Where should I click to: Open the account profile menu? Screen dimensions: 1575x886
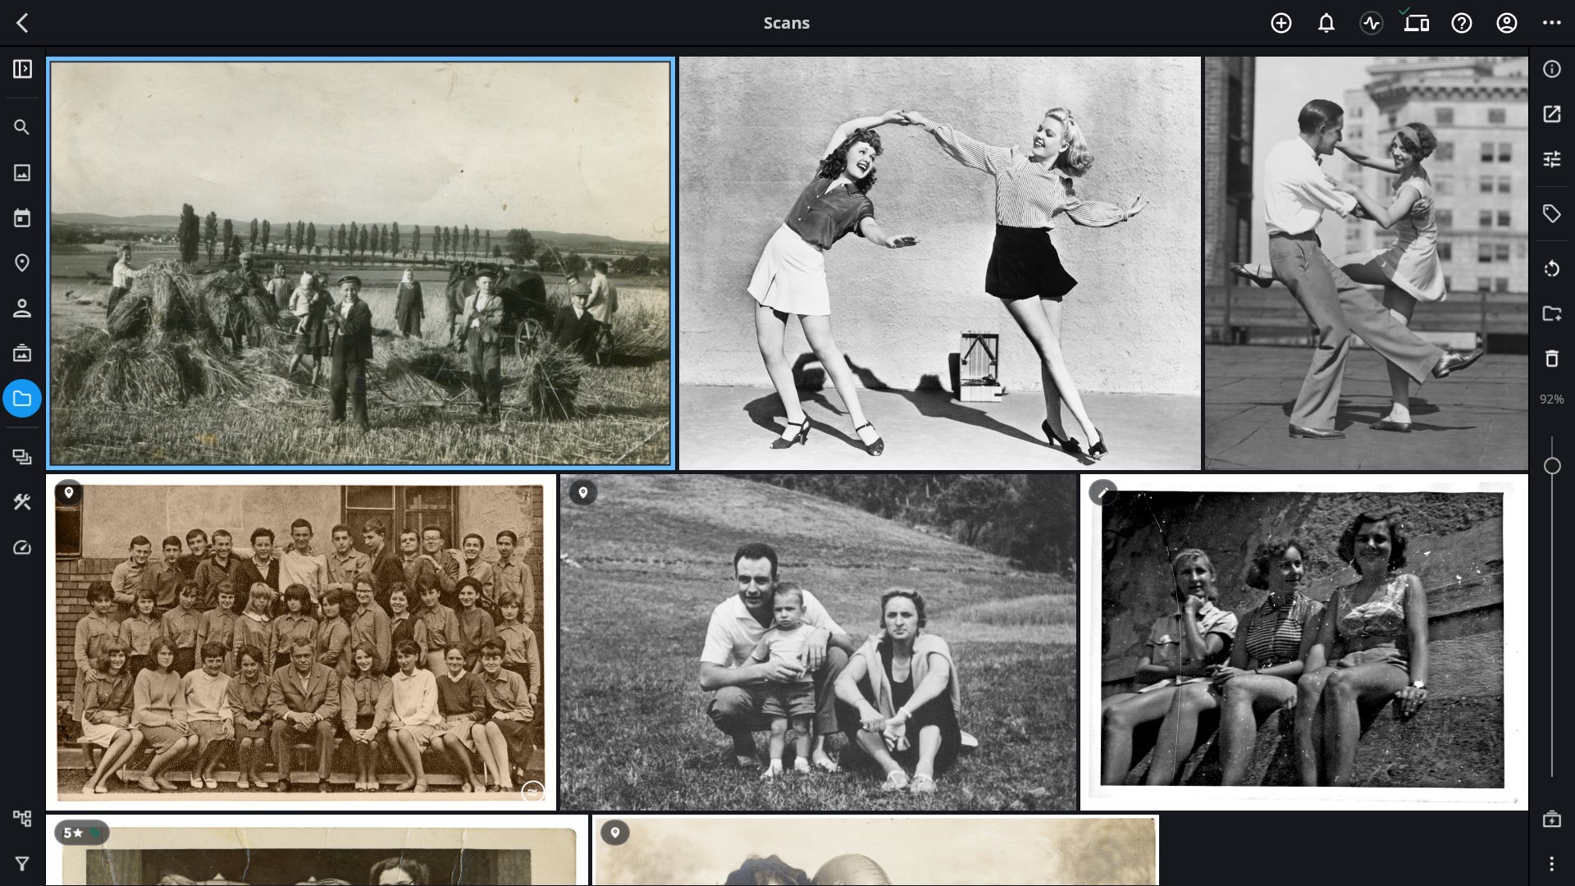[x=1507, y=23]
